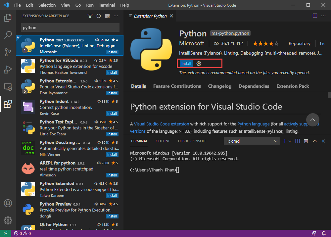
Task: Split the editor to the right
Action: coord(315,16)
